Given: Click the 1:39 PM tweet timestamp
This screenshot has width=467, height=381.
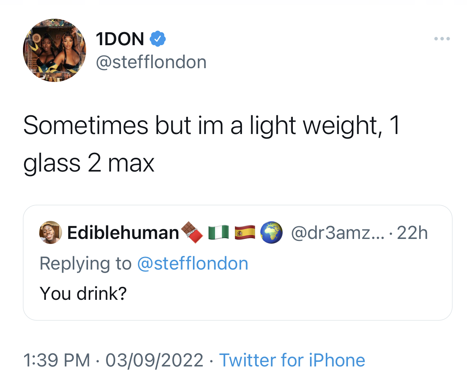Looking at the screenshot, I should point(57,360).
